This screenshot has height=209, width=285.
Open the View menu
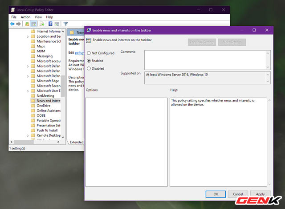click(x=38, y=17)
